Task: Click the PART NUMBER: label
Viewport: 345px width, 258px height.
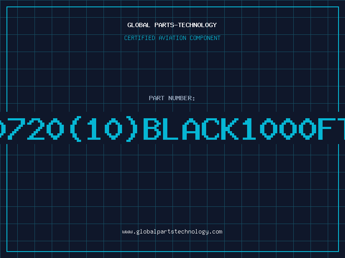Action: click(x=172, y=98)
